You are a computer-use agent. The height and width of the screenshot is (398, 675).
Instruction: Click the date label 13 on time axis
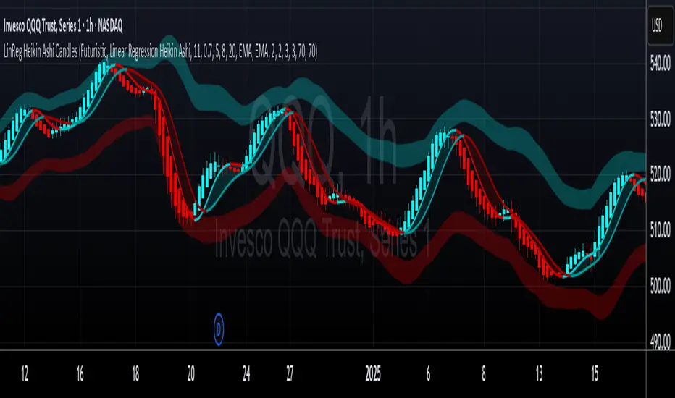pos(539,374)
